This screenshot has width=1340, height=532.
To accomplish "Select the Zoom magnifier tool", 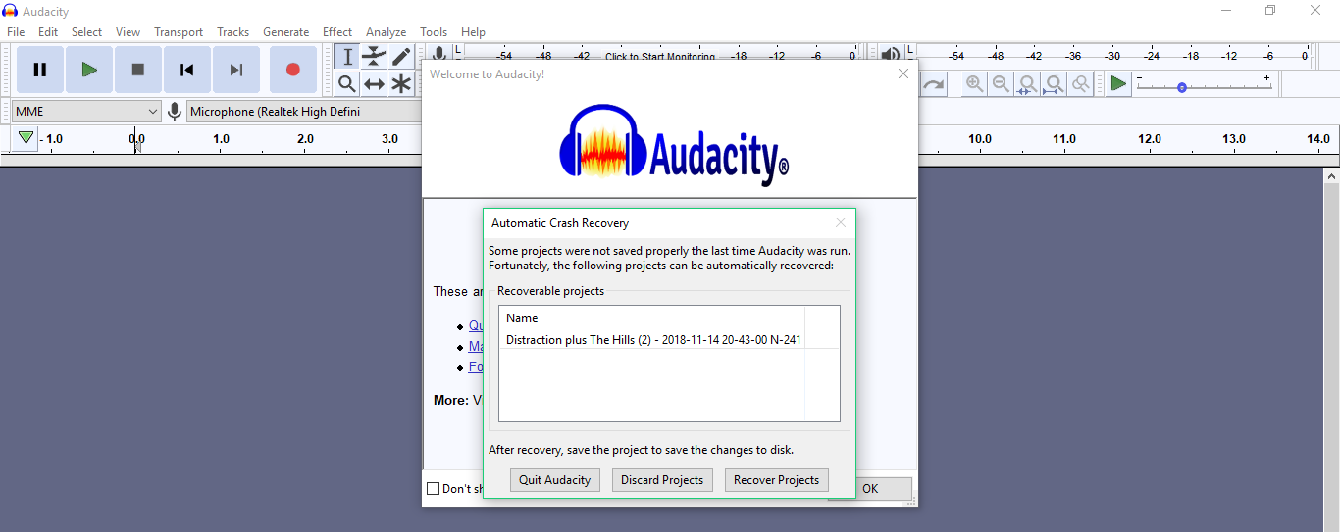I will tap(346, 84).
